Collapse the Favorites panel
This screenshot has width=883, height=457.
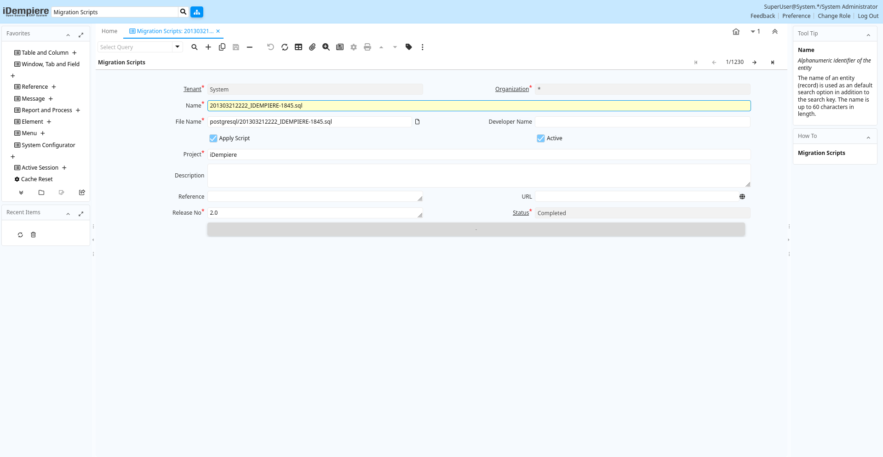[x=68, y=35]
